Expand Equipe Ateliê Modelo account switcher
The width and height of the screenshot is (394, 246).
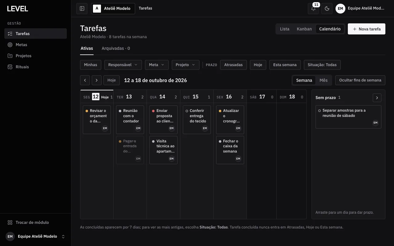click(35, 236)
